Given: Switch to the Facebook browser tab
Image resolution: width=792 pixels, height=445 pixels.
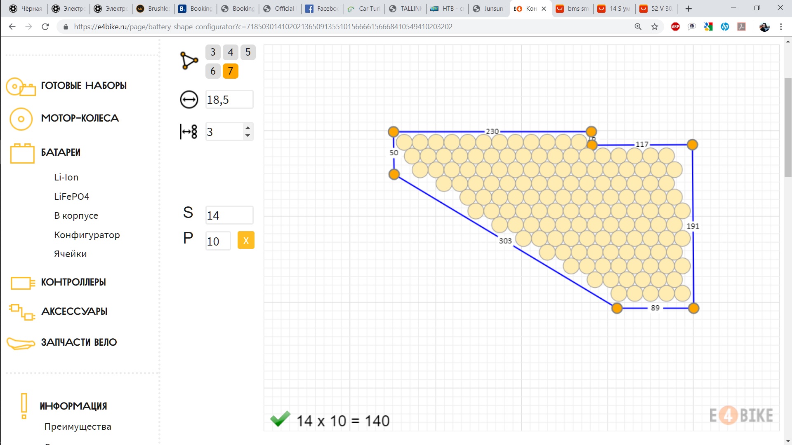Looking at the screenshot, I should (322, 9).
